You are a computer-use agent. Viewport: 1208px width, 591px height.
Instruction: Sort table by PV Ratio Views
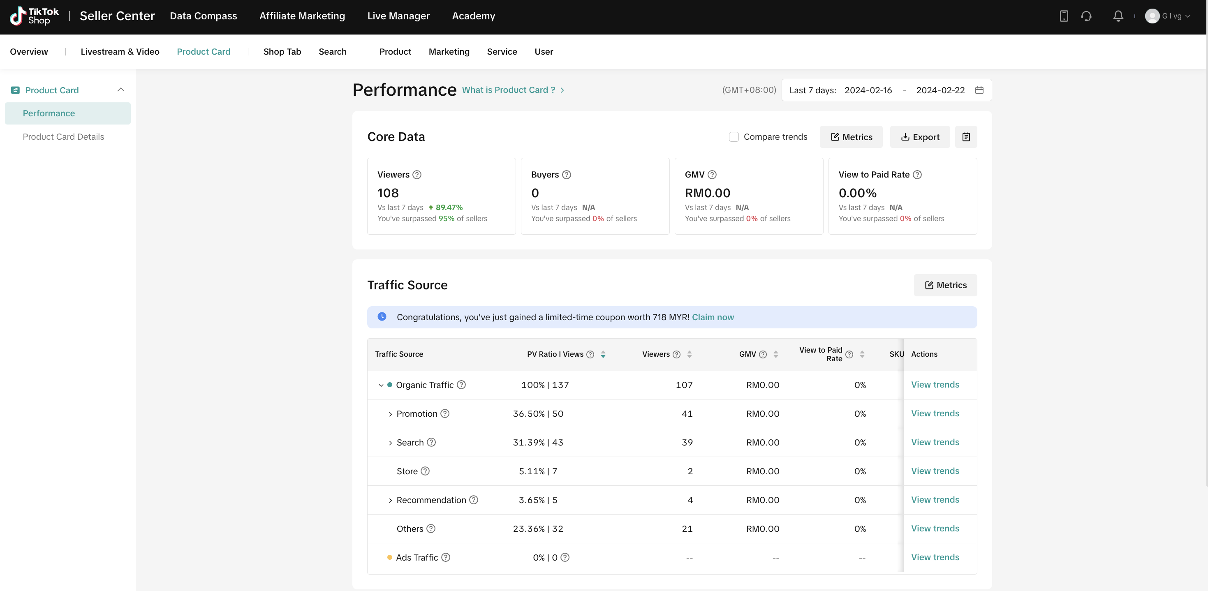coord(603,354)
